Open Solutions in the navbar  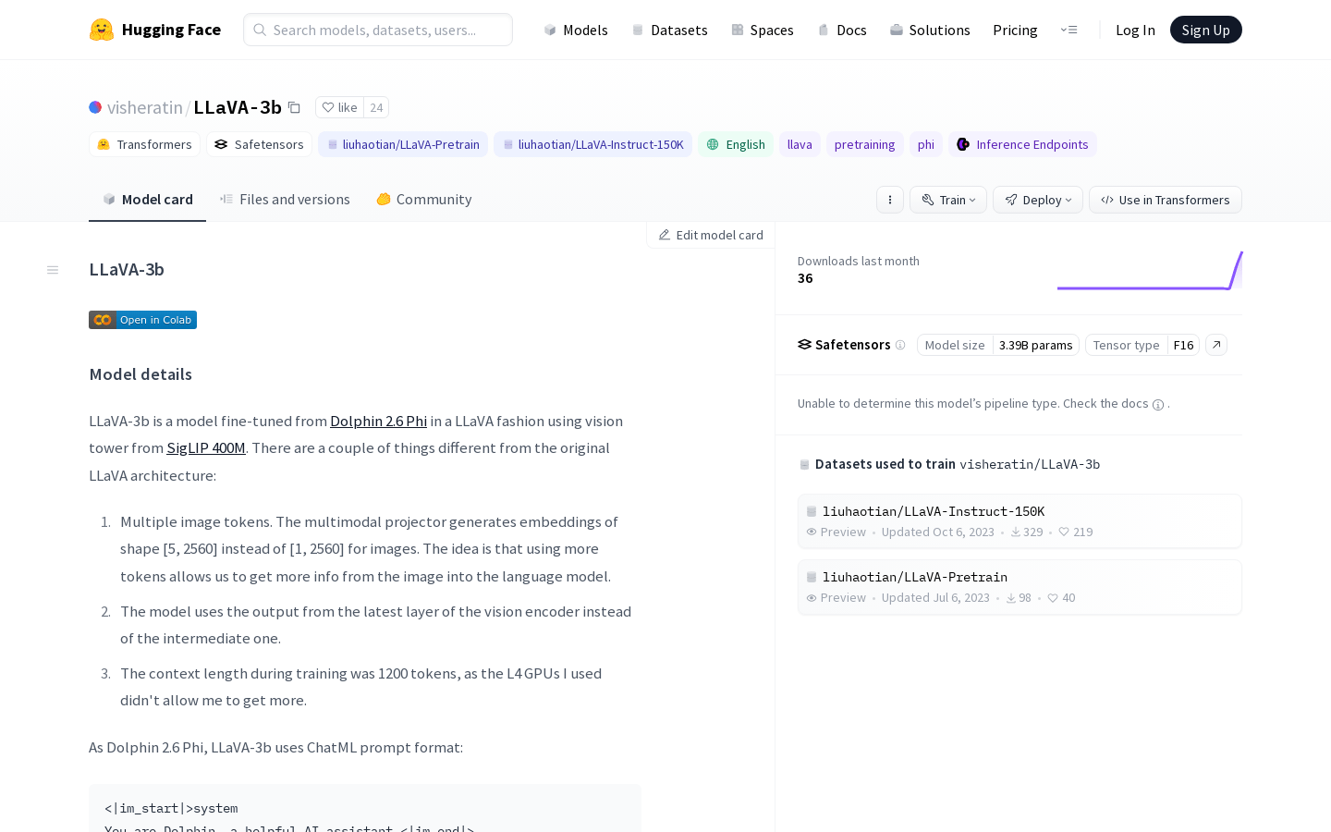coord(930,30)
